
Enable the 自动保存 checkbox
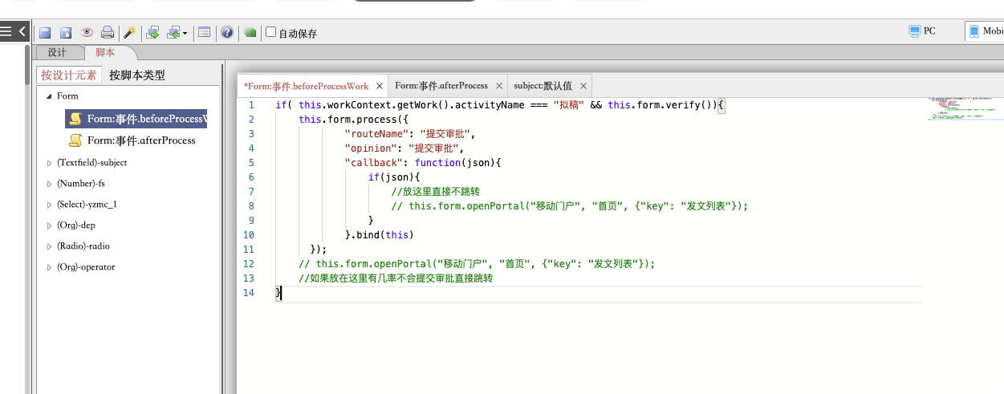tap(271, 33)
